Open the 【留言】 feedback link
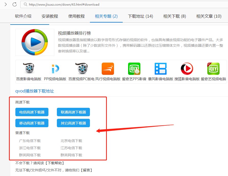Viewport: 228px width, 176px height. (x=86, y=170)
